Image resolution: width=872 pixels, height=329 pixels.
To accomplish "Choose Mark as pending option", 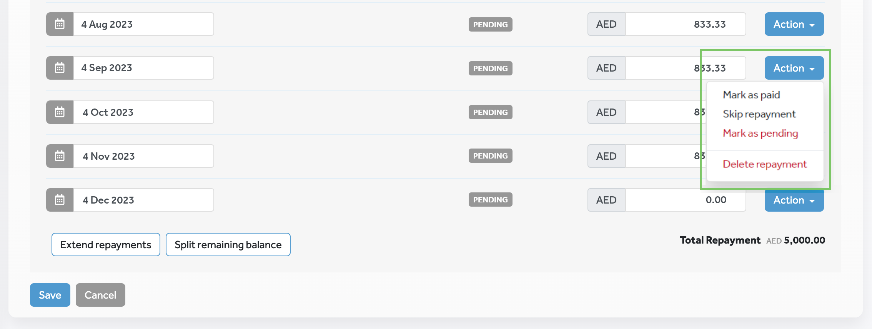I will coord(760,133).
